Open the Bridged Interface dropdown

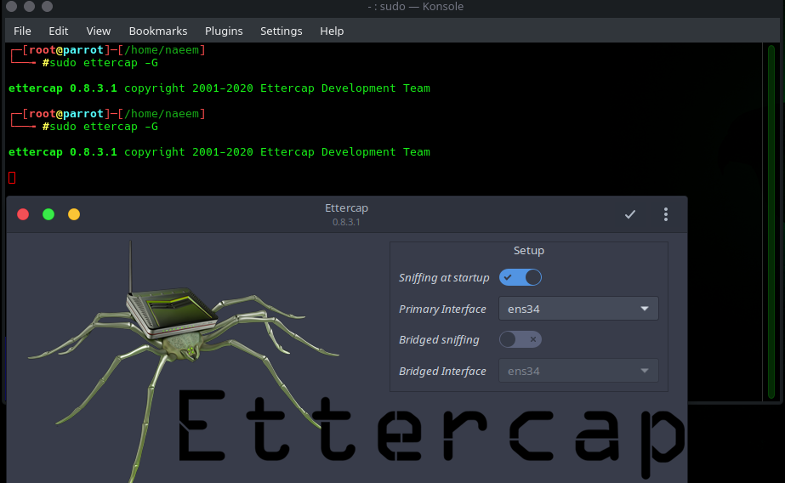coord(578,371)
